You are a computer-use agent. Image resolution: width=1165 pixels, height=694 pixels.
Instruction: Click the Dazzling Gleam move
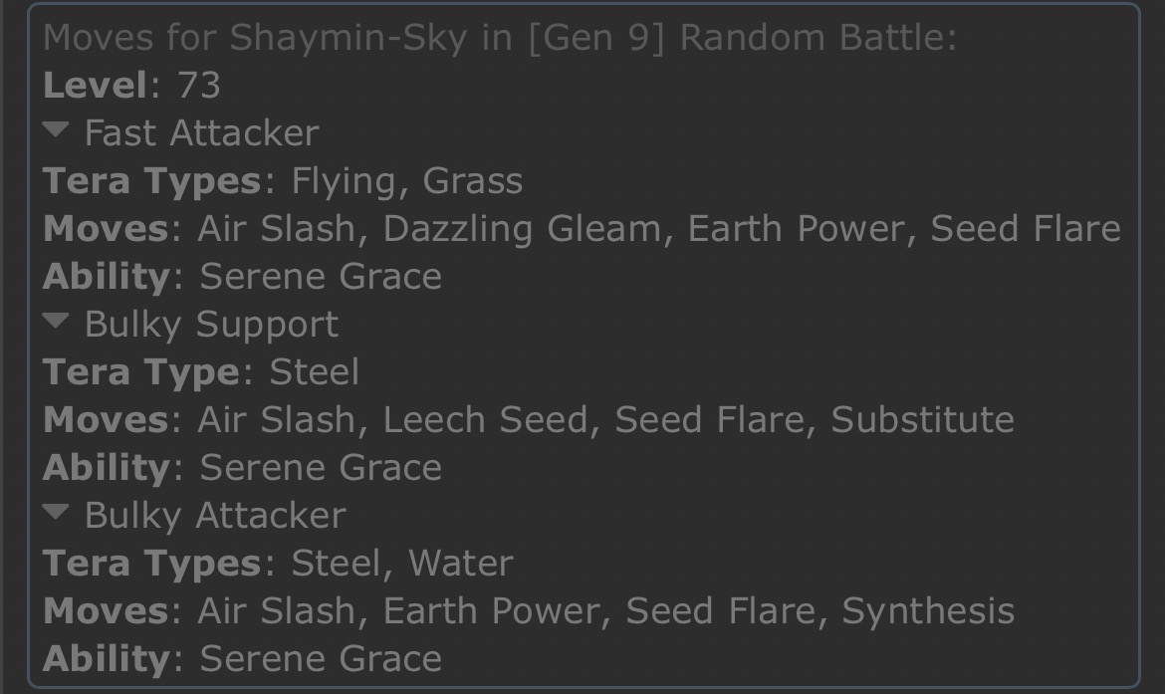pyautogui.click(x=521, y=228)
